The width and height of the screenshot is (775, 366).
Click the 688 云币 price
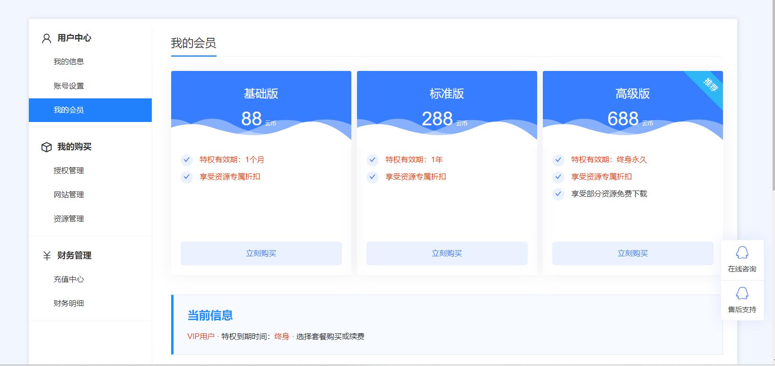(630, 119)
